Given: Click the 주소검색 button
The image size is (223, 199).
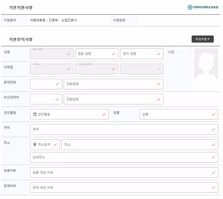Looking at the screenshot, I should [45, 145].
